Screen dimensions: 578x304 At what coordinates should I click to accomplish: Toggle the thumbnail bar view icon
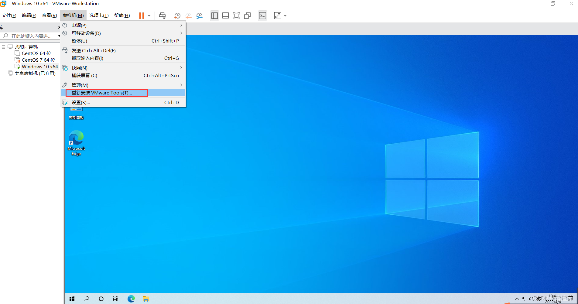(225, 15)
